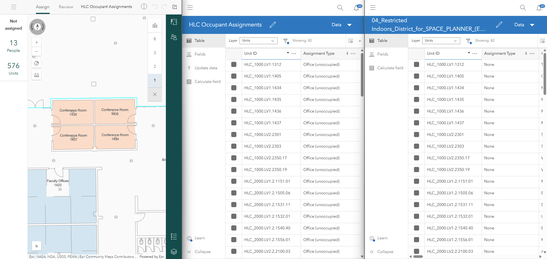Click the info icon next to HLC Occupant Assignments

[144, 7]
